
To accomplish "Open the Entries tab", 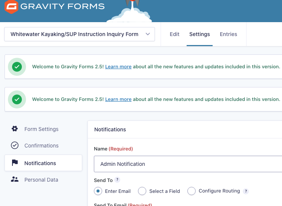I will [x=228, y=34].
